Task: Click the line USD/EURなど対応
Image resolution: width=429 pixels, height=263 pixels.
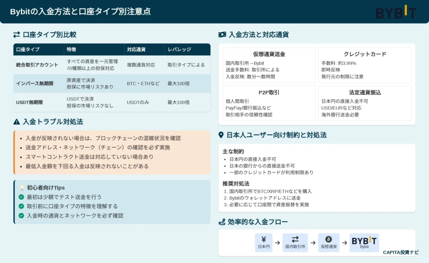Action: pyautogui.click(x=341, y=108)
